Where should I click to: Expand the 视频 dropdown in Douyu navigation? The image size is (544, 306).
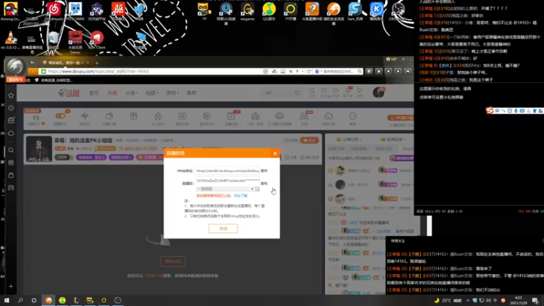pos(152,93)
